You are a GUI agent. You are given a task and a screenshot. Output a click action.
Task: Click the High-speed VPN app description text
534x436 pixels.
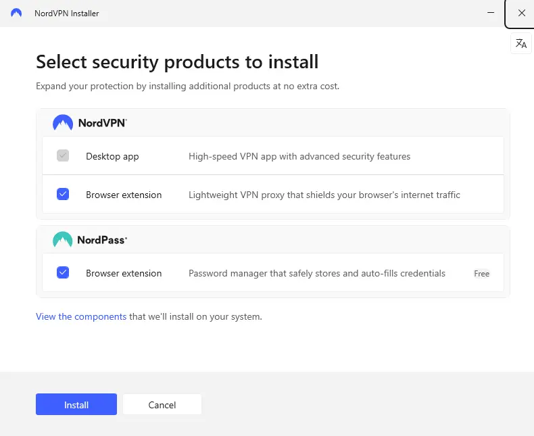299,156
